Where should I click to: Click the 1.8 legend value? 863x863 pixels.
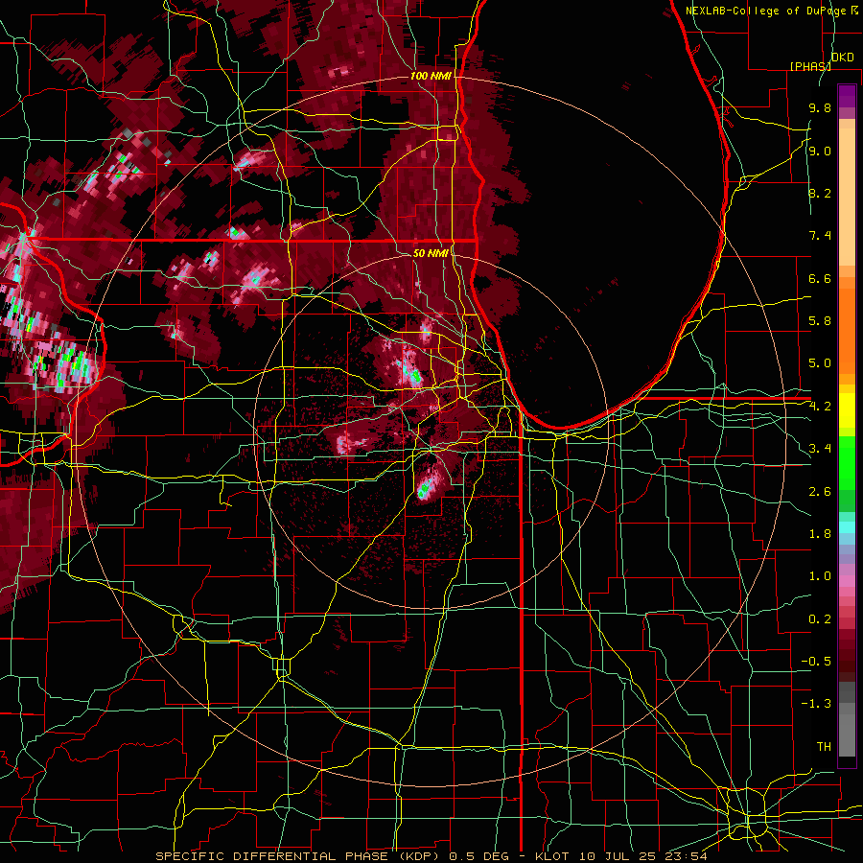click(x=820, y=534)
